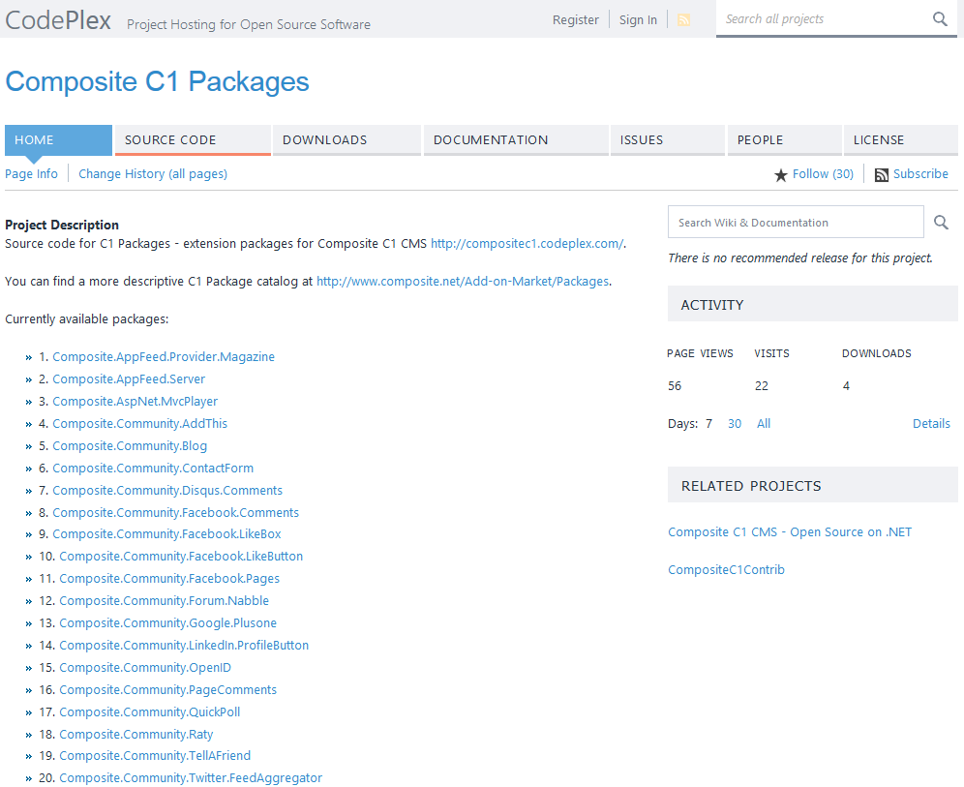Image resolution: width=964 pixels, height=787 pixels.
Task: Open Composite.Community.Raty package
Action: (136, 734)
